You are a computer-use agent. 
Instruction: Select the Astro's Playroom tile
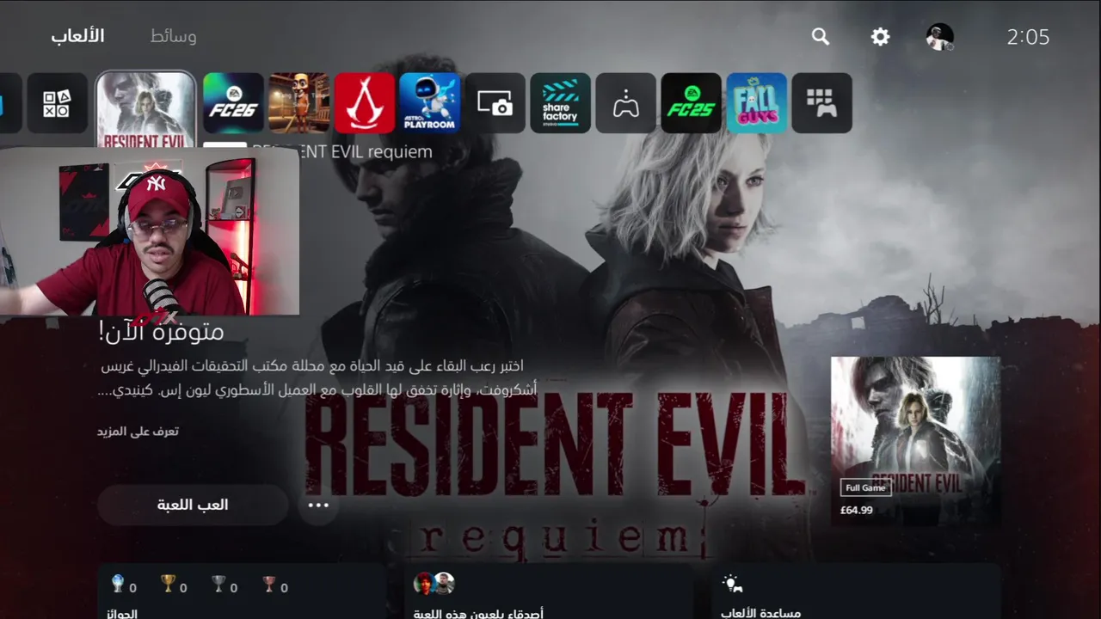[x=430, y=103]
